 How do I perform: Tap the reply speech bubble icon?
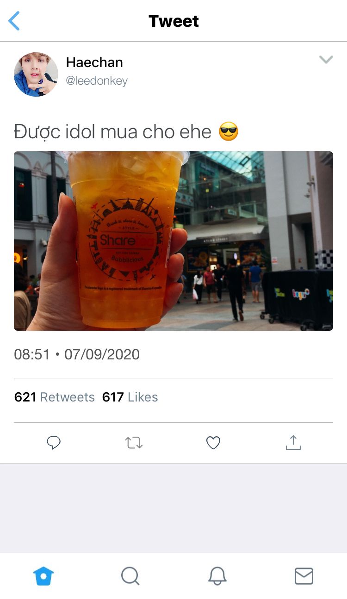(54, 443)
